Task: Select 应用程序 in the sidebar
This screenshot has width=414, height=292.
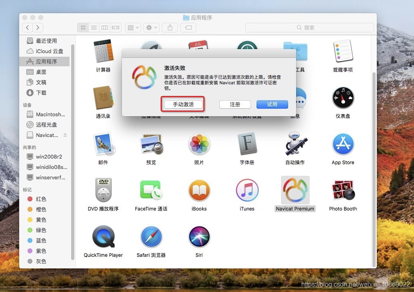Action: coord(44,62)
